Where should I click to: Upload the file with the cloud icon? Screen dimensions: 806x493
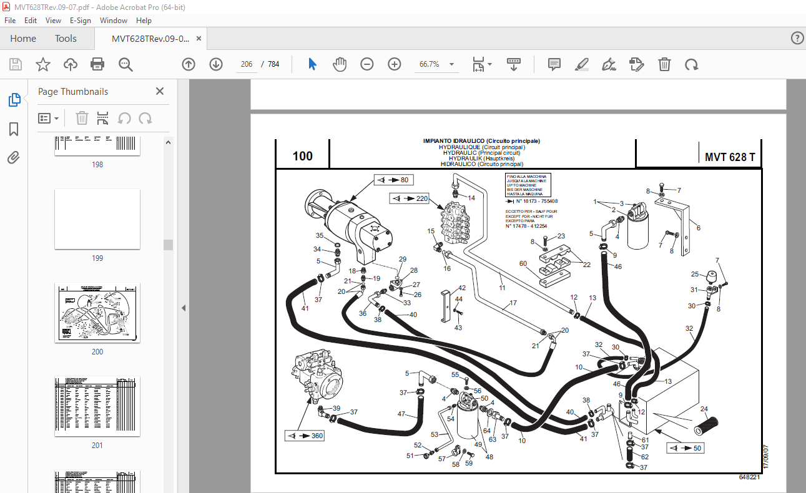coord(71,64)
